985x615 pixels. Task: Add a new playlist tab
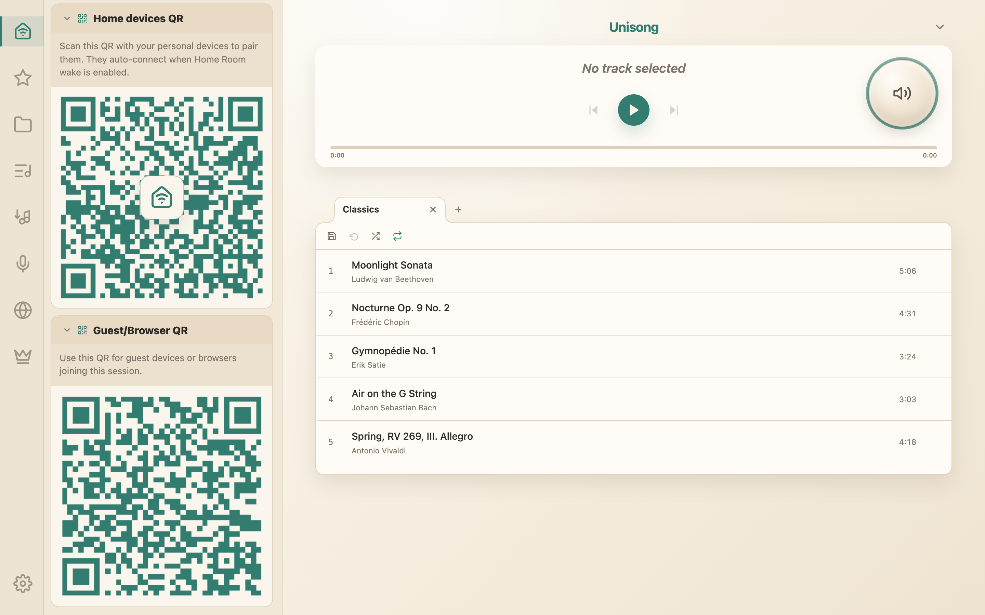point(458,209)
